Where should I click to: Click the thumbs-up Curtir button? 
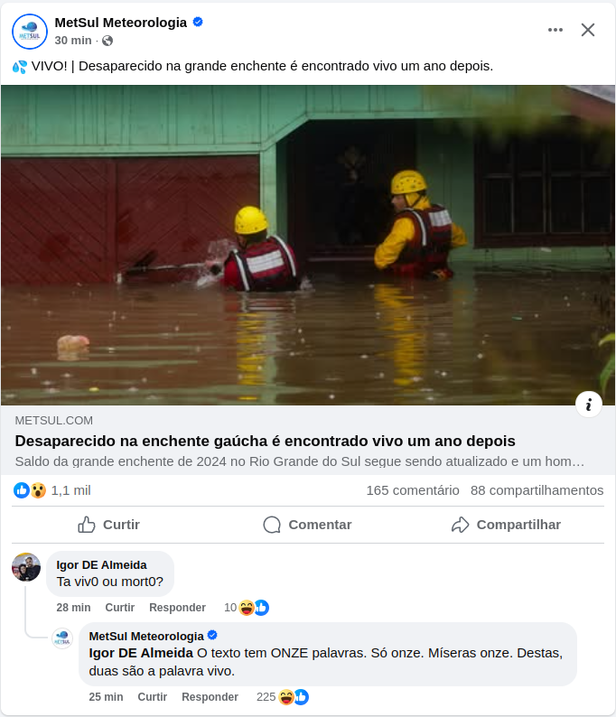(x=109, y=525)
